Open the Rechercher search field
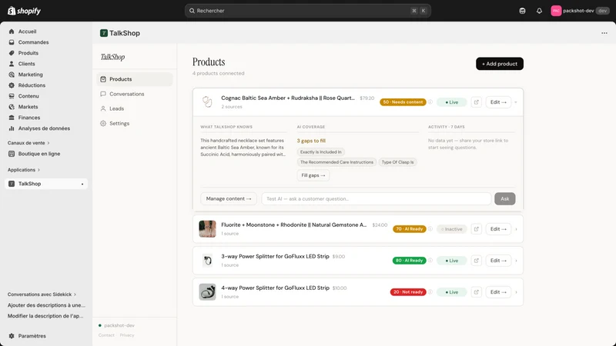The width and height of the screenshot is (616, 346). tap(307, 11)
